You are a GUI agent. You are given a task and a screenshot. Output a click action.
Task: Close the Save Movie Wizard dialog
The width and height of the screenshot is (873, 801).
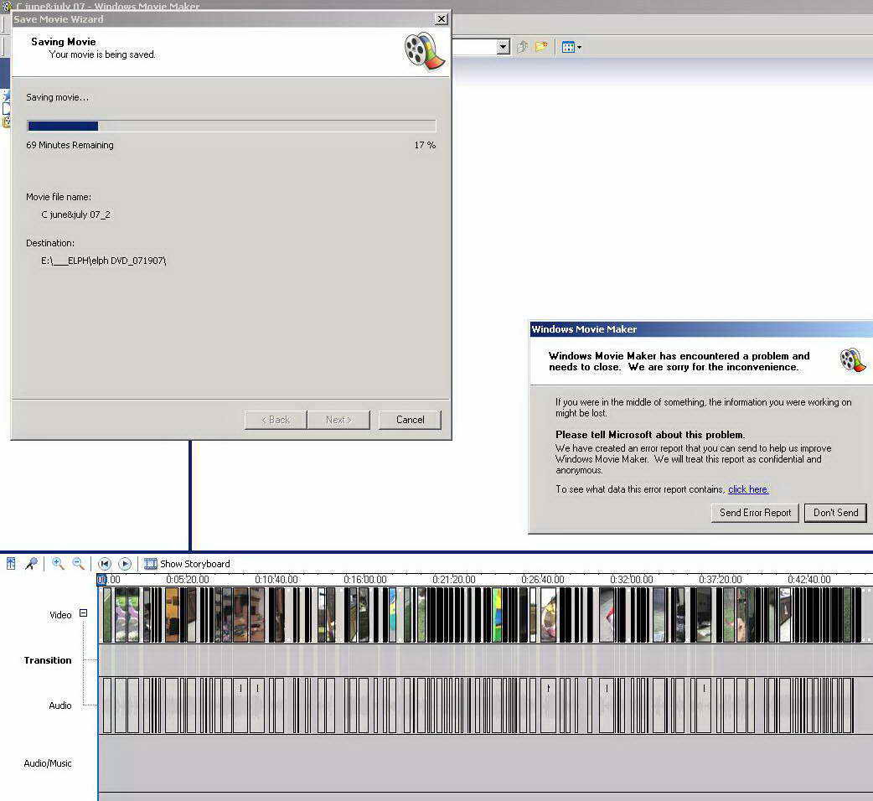point(441,19)
